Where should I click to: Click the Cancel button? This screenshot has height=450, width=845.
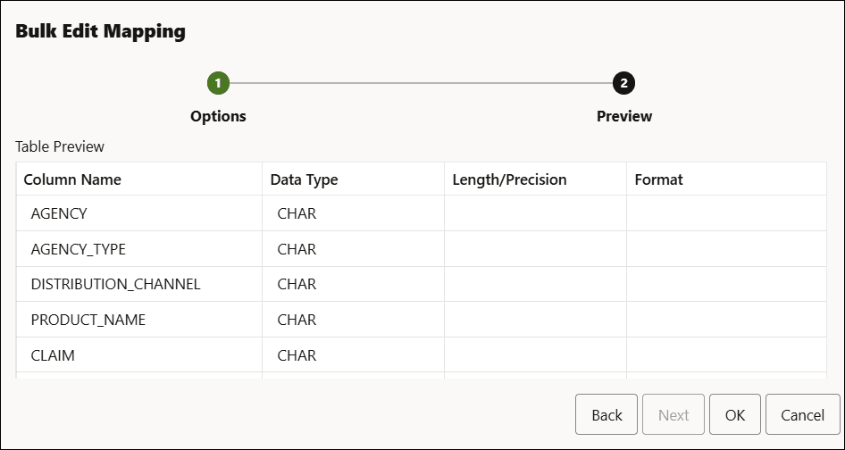(x=802, y=415)
